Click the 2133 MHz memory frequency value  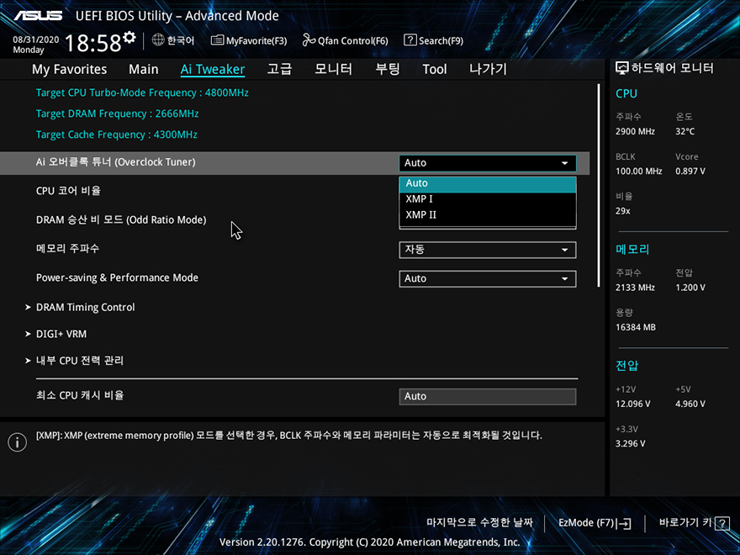[635, 288]
